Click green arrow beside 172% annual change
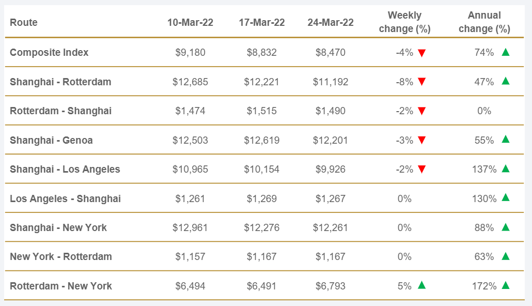This screenshot has height=306, width=532. (x=506, y=285)
